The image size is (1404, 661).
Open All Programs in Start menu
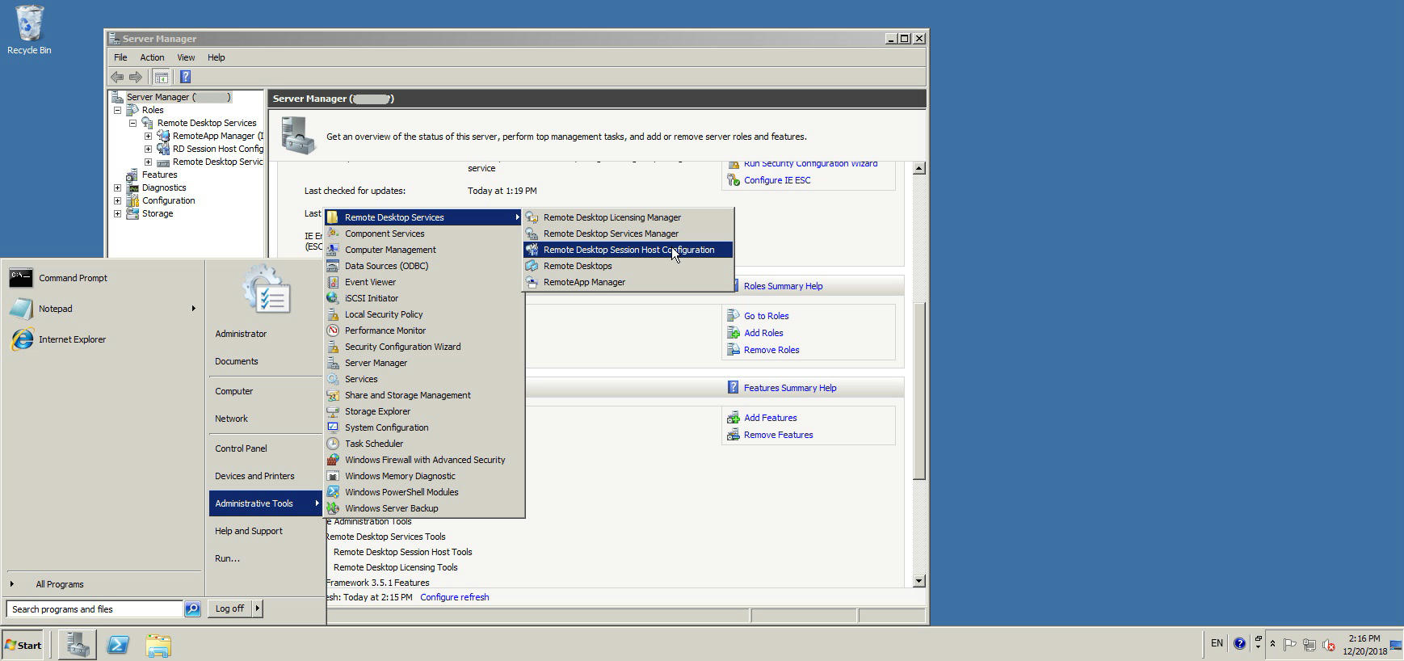60,584
